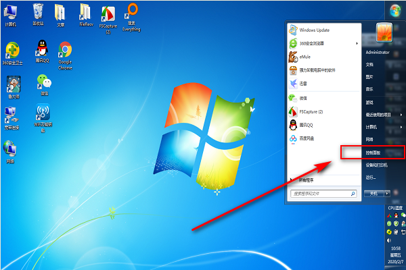Click the magnifier icon in the search box
This screenshot has width=406, height=270.
click(x=353, y=194)
